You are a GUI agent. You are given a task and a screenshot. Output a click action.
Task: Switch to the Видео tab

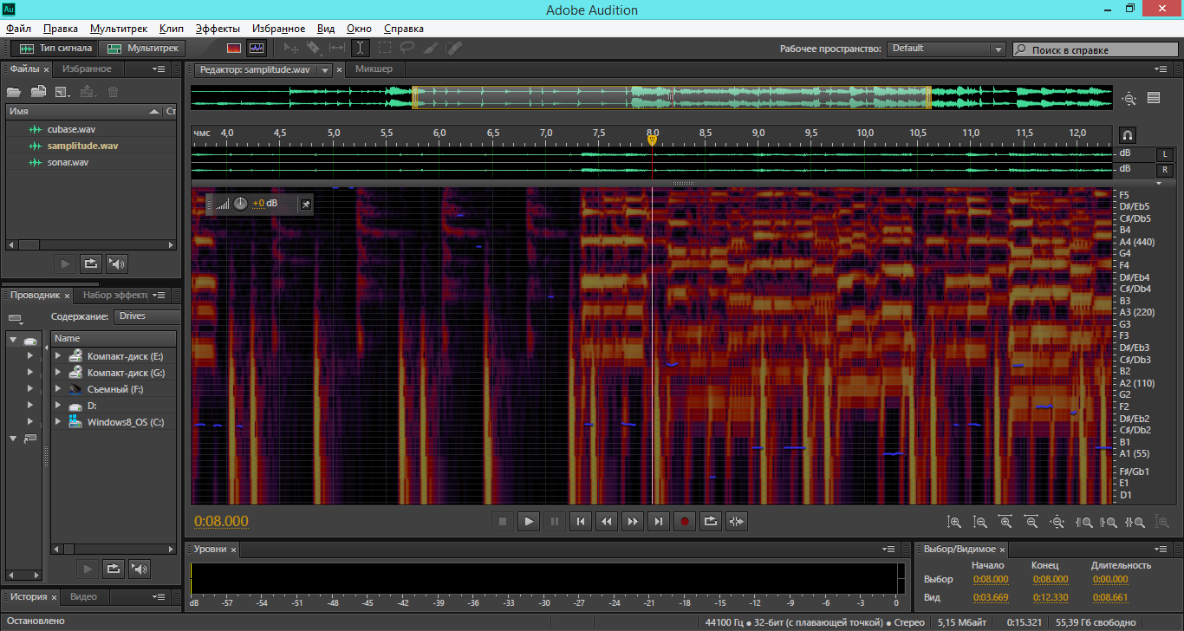click(x=84, y=597)
